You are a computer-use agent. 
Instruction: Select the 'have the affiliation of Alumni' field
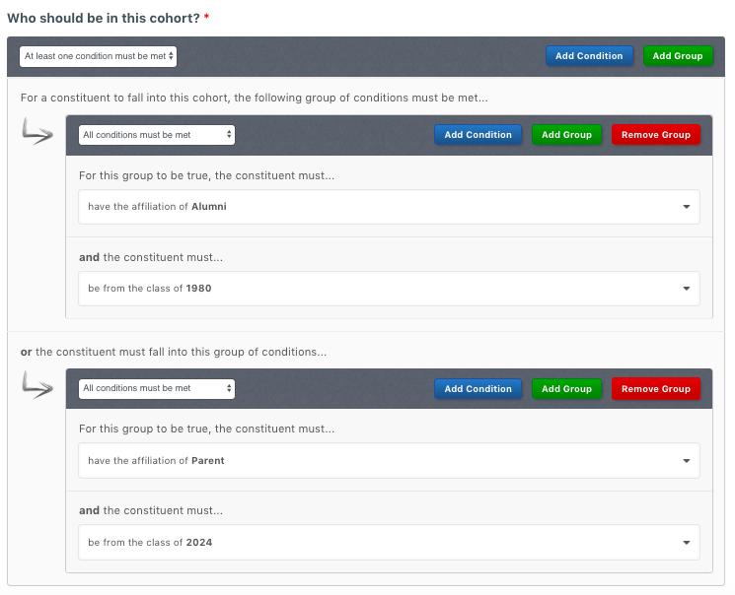point(389,207)
